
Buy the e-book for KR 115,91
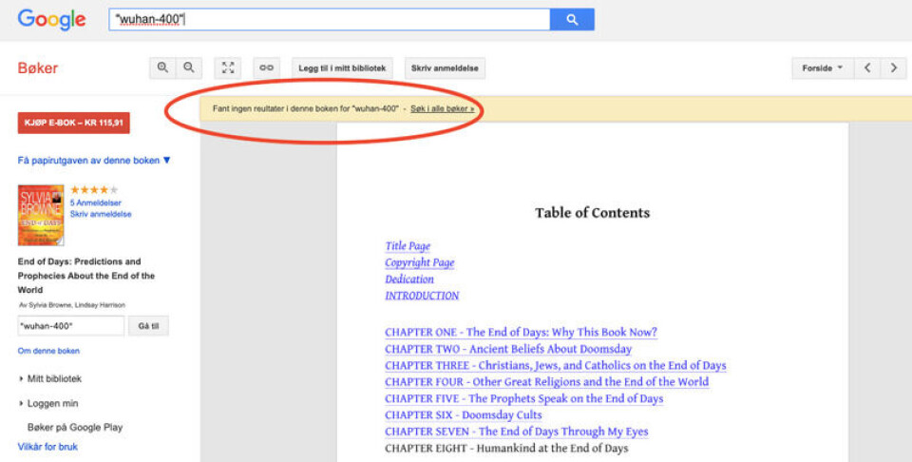[73, 124]
